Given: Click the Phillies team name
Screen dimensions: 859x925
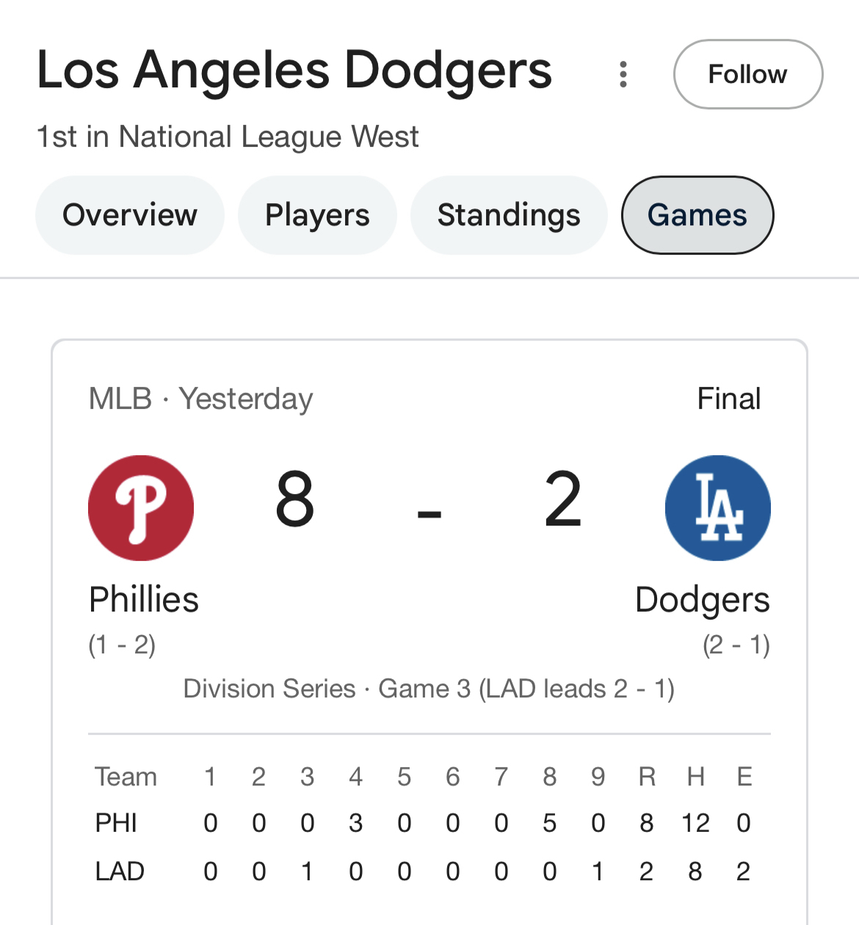Looking at the screenshot, I should pyautogui.click(x=144, y=599).
